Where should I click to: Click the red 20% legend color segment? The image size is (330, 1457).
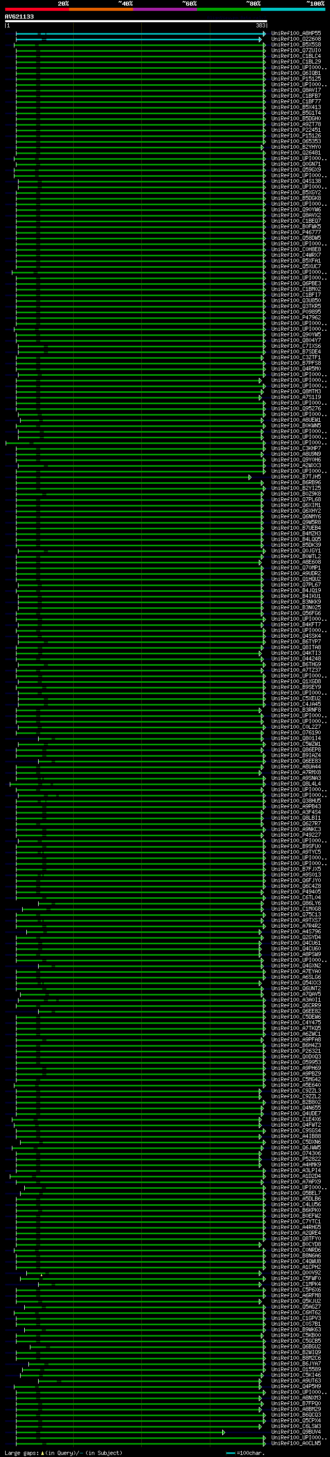tap(37, 10)
